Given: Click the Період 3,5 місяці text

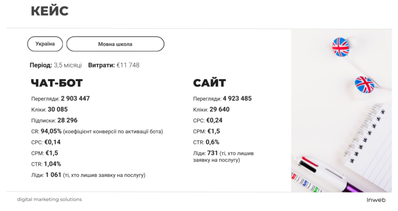Looking at the screenshot, I should [x=56, y=65].
